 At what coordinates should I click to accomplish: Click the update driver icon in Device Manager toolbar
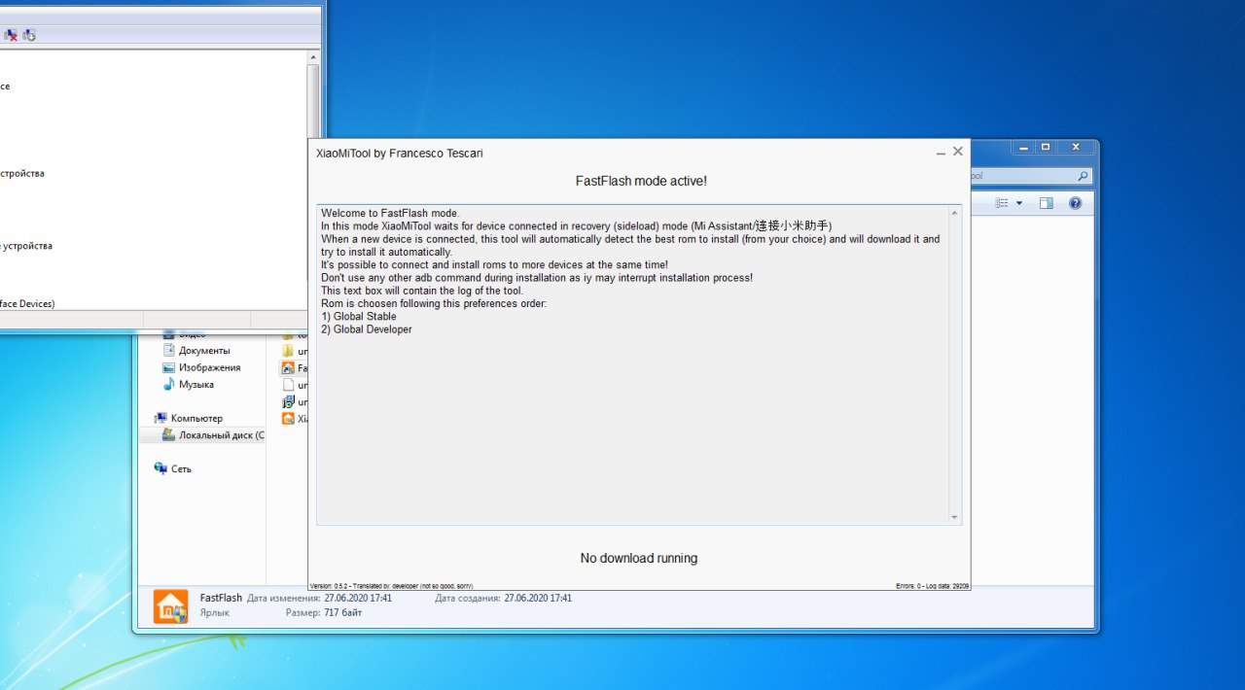tap(29, 35)
